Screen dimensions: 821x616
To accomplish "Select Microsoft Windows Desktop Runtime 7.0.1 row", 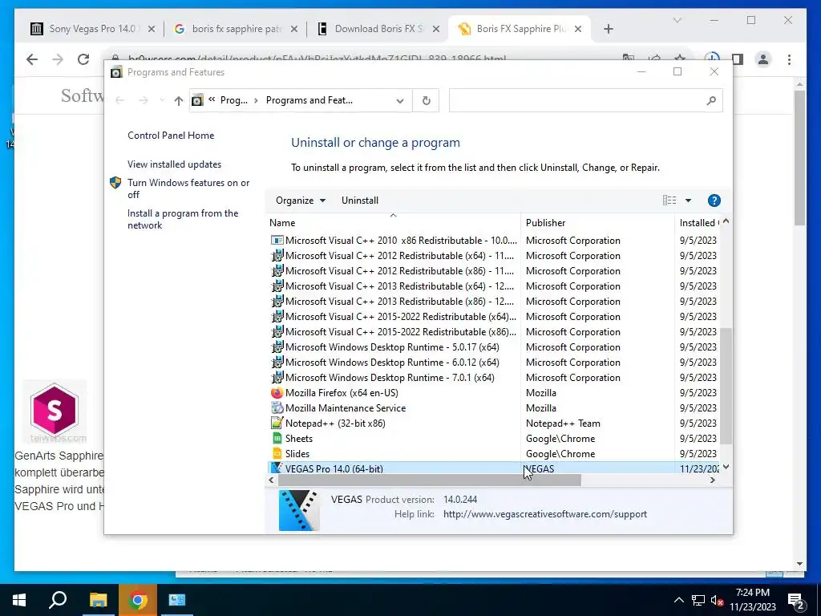I will (x=493, y=378).
